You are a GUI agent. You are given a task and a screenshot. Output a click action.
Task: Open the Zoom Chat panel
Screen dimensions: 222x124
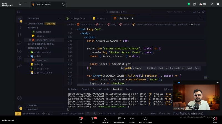(80, 120)
